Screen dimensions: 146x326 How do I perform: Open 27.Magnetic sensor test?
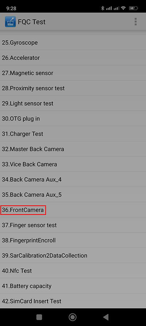point(73,73)
